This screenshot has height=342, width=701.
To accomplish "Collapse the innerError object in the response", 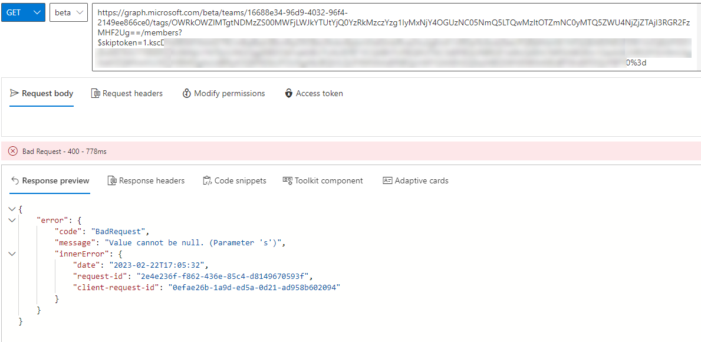I will [x=12, y=254].
